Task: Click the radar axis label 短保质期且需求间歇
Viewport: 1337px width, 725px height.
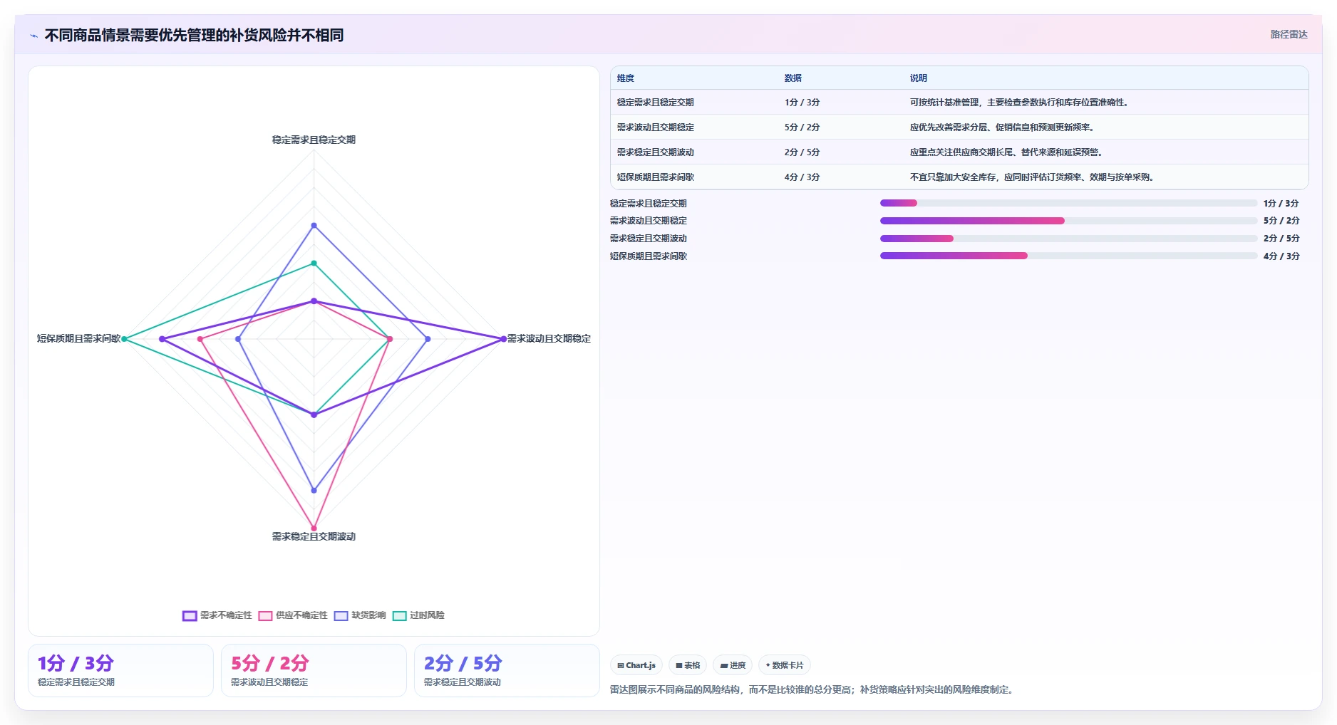Action: point(78,339)
